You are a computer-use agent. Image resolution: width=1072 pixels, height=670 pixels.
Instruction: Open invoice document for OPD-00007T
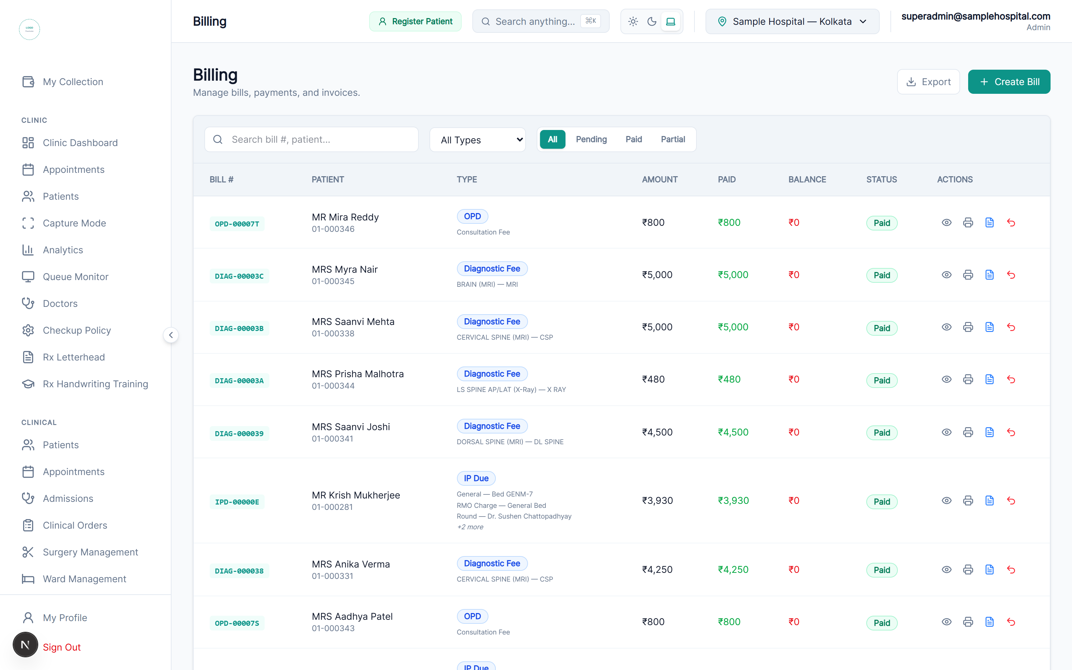[x=989, y=222]
